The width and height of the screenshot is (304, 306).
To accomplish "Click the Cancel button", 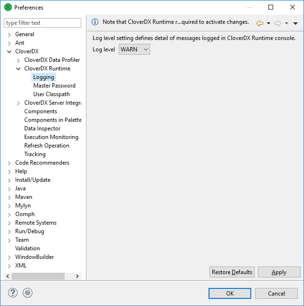I will click(x=276, y=293).
